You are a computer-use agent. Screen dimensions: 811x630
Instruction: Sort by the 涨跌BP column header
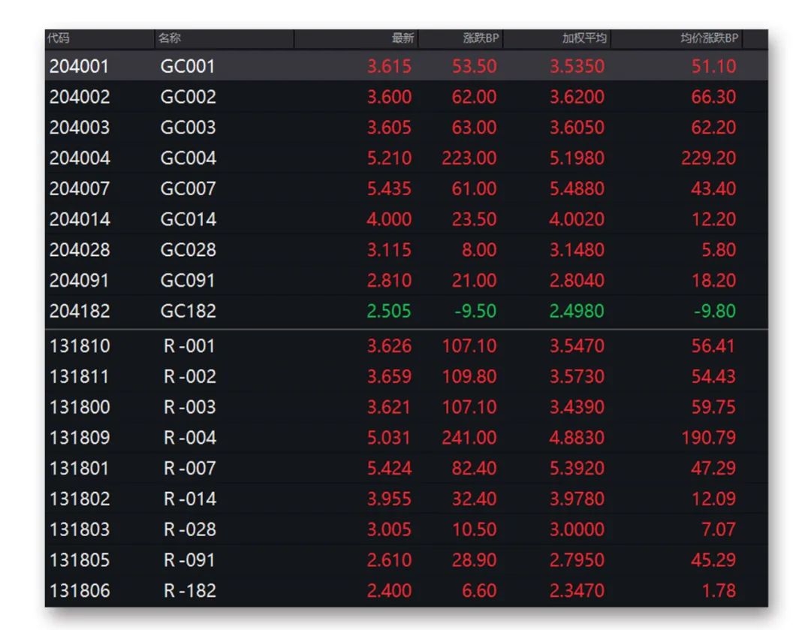pyautogui.click(x=481, y=38)
